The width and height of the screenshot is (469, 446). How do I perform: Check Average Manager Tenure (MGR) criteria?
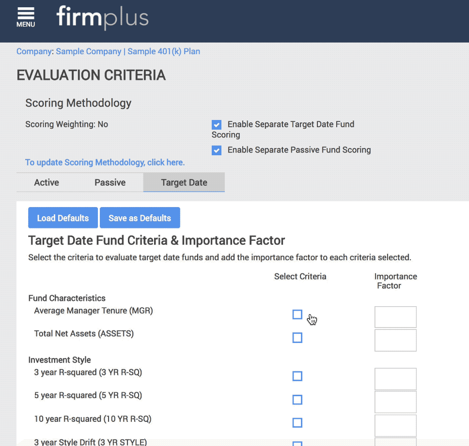coord(297,314)
